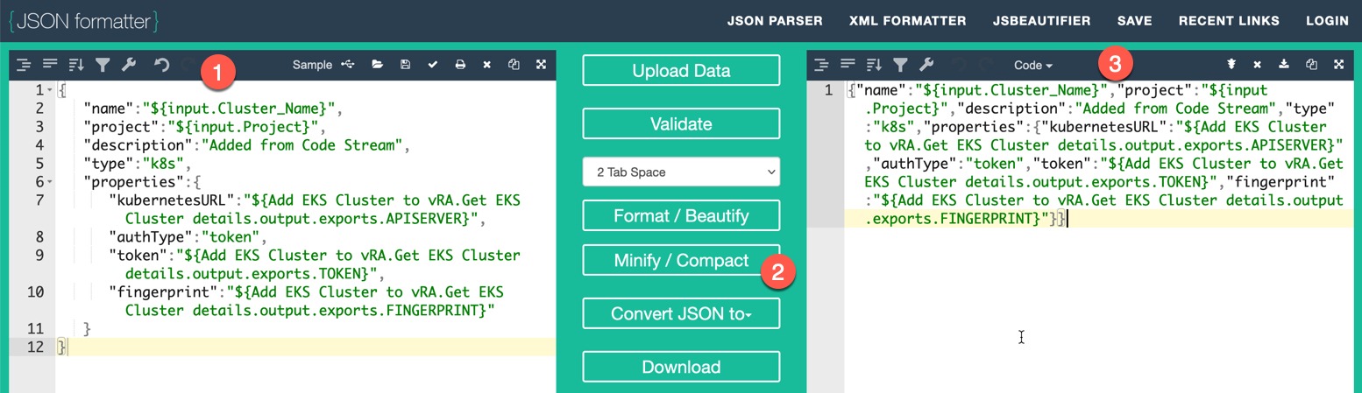Copy to clipboard icon in right editor

(x=1311, y=65)
